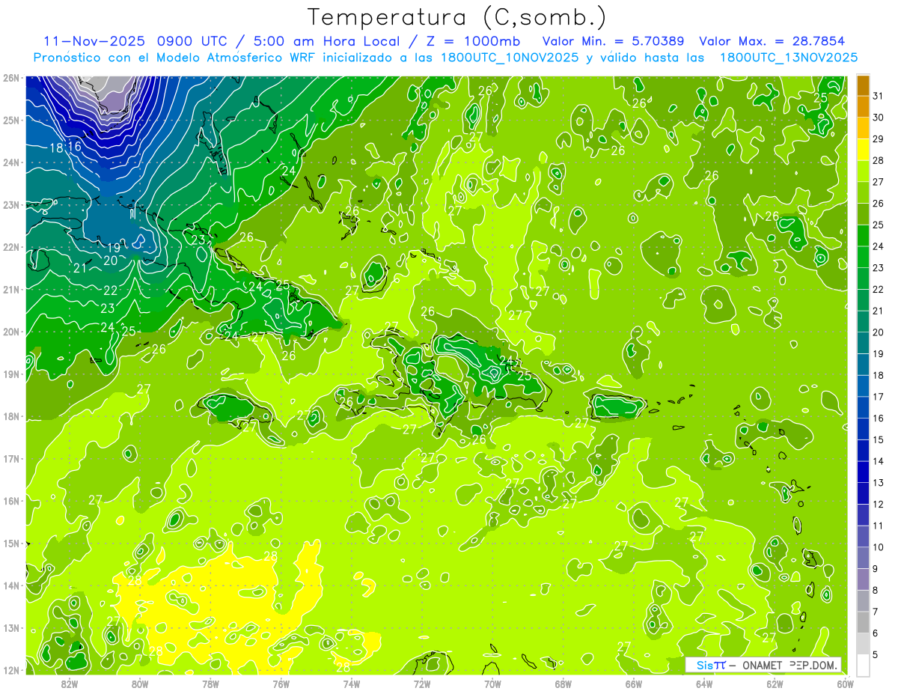This screenshot has height=694, width=898.
Task: Click the 6 value on the color scale
Action: click(x=876, y=633)
